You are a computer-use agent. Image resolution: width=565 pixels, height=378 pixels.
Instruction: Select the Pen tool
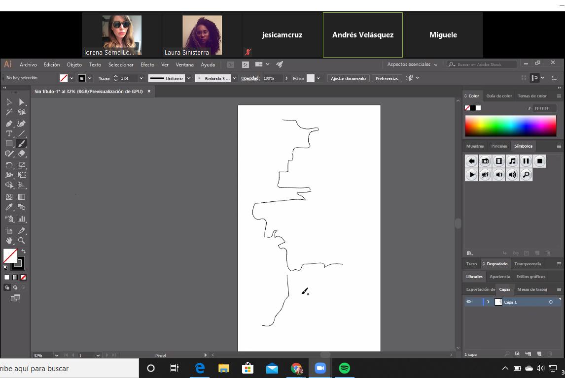[x=9, y=124]
